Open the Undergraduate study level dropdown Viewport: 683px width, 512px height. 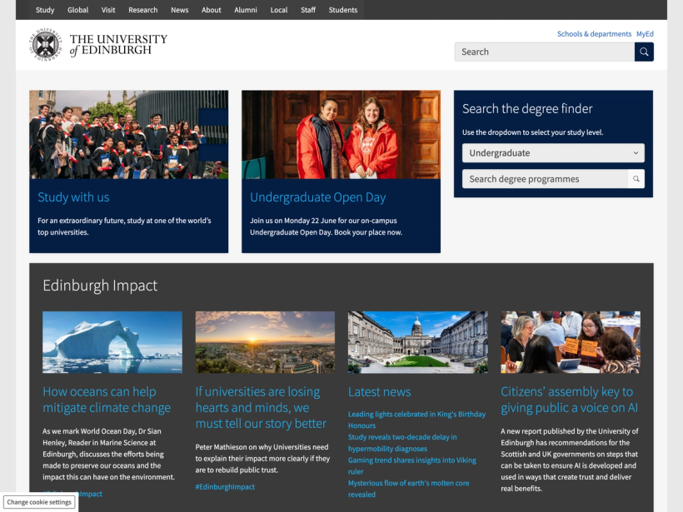click(x=553, y=153)
